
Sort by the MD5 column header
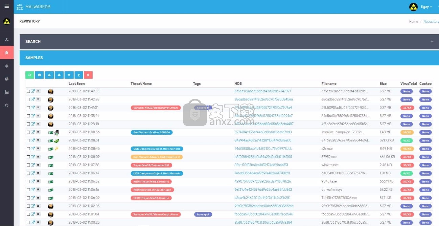pyautogui.click(x=238, y=84)
